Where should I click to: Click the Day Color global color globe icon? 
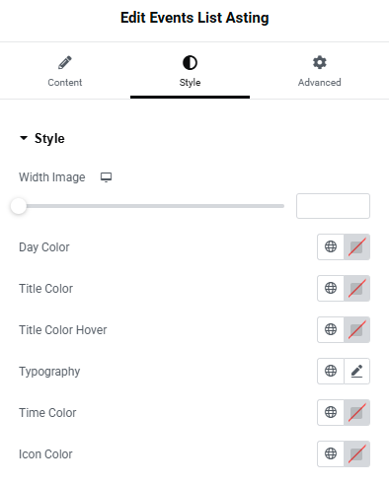point(331,246)
